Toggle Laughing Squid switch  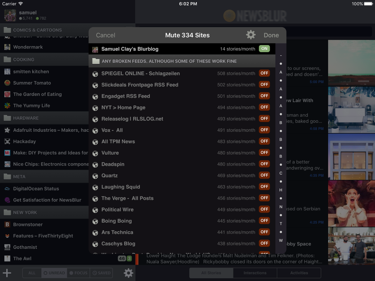264,187
